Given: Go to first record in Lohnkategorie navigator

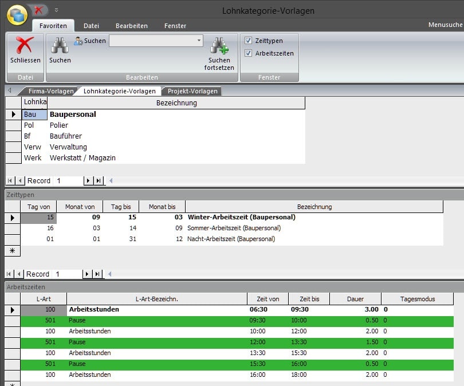Looking at the screenshot, I should pyautogui.click(x=10, y=181).
